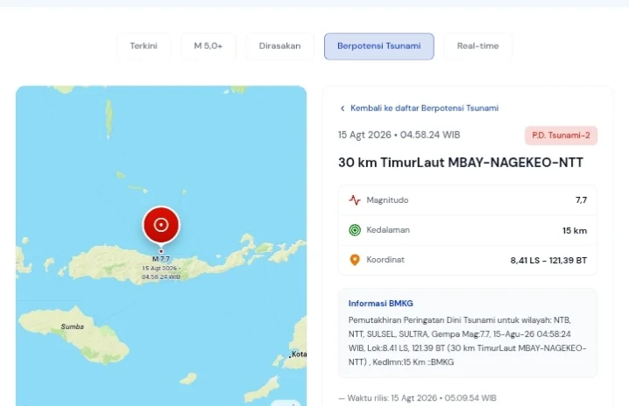Click the Kedalaman 15 km row
This screenshot has width=629, height=406.
468,230
